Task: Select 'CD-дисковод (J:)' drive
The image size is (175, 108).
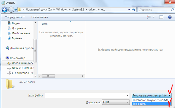Action: click(x=20, y=73)
